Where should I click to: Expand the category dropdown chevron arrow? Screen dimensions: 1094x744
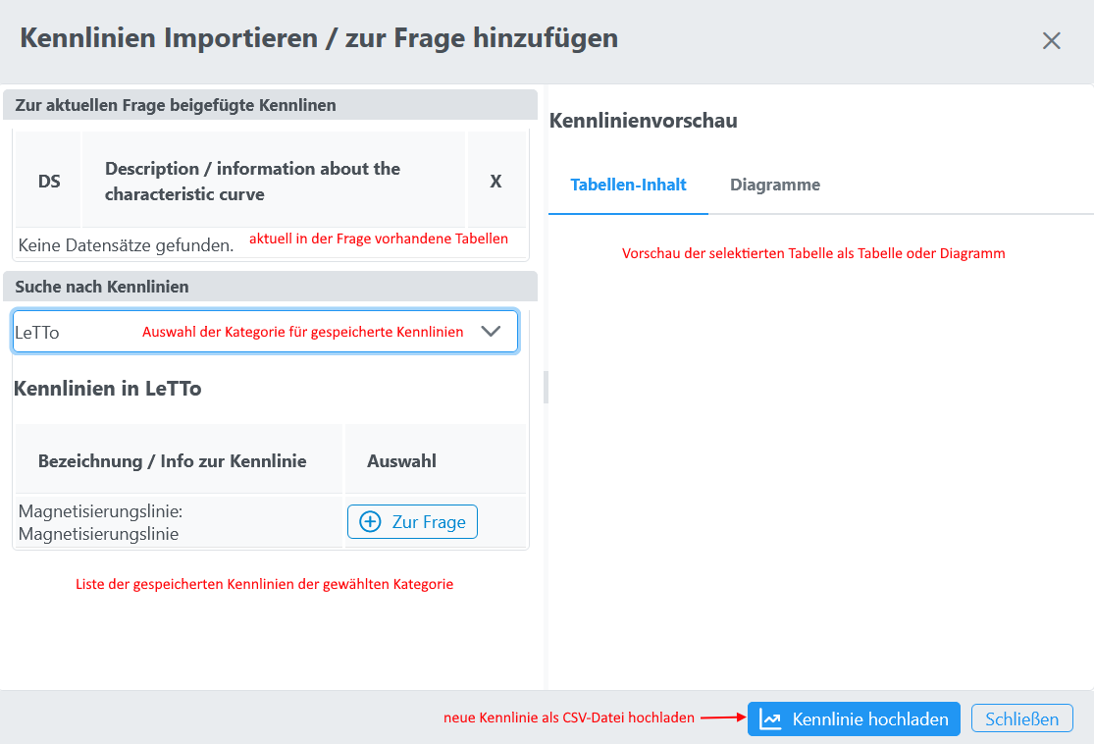point(492,332)
